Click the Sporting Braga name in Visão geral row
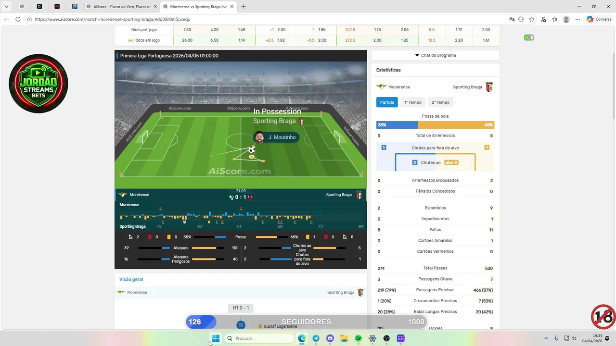The height and width of the screenshot is (346, 616). click(x=341, y=292)
